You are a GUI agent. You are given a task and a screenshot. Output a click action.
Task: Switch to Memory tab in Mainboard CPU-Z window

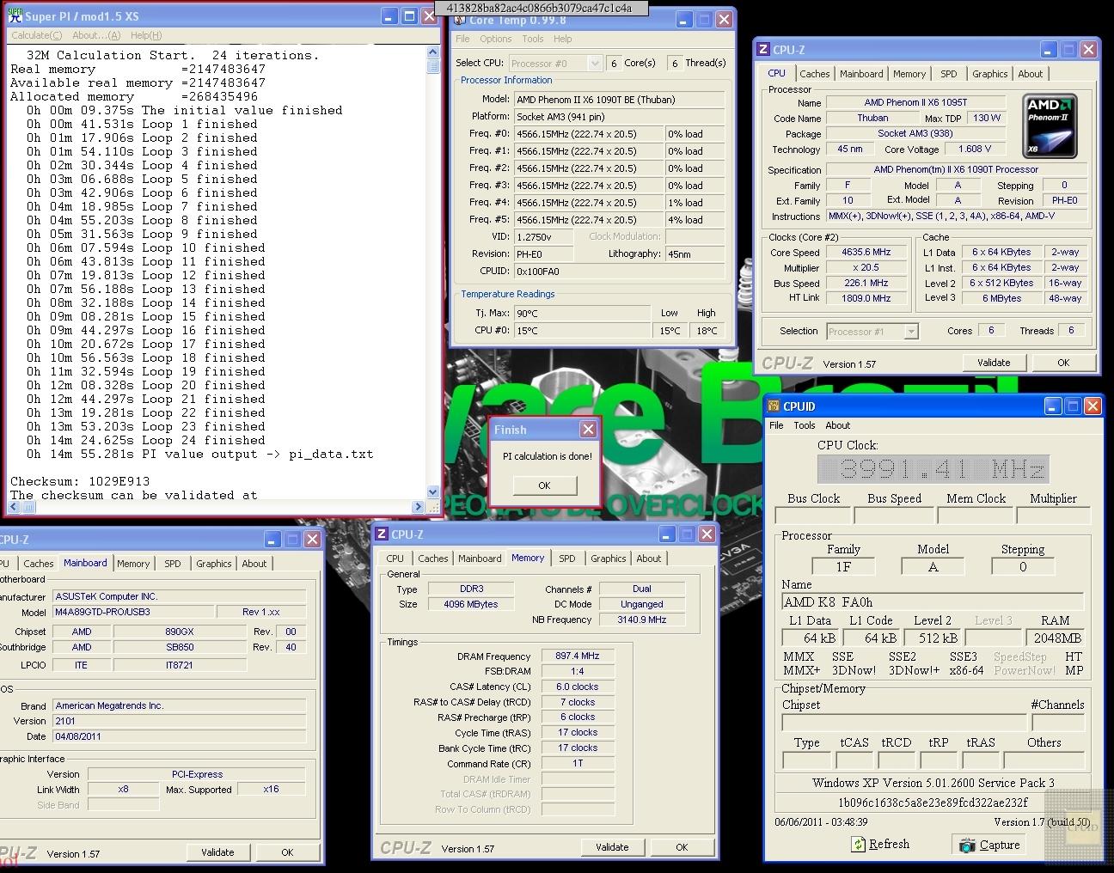tap(133, 564)
